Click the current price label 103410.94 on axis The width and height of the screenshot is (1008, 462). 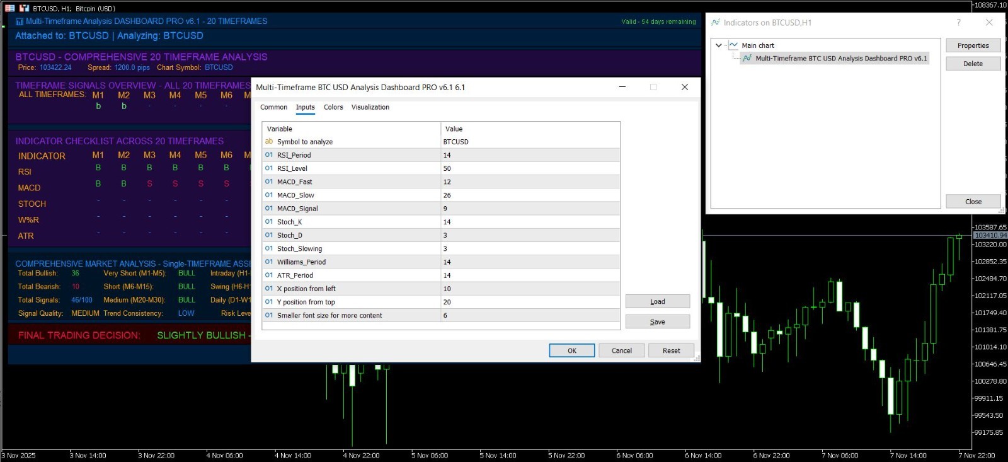click(990, 235)
